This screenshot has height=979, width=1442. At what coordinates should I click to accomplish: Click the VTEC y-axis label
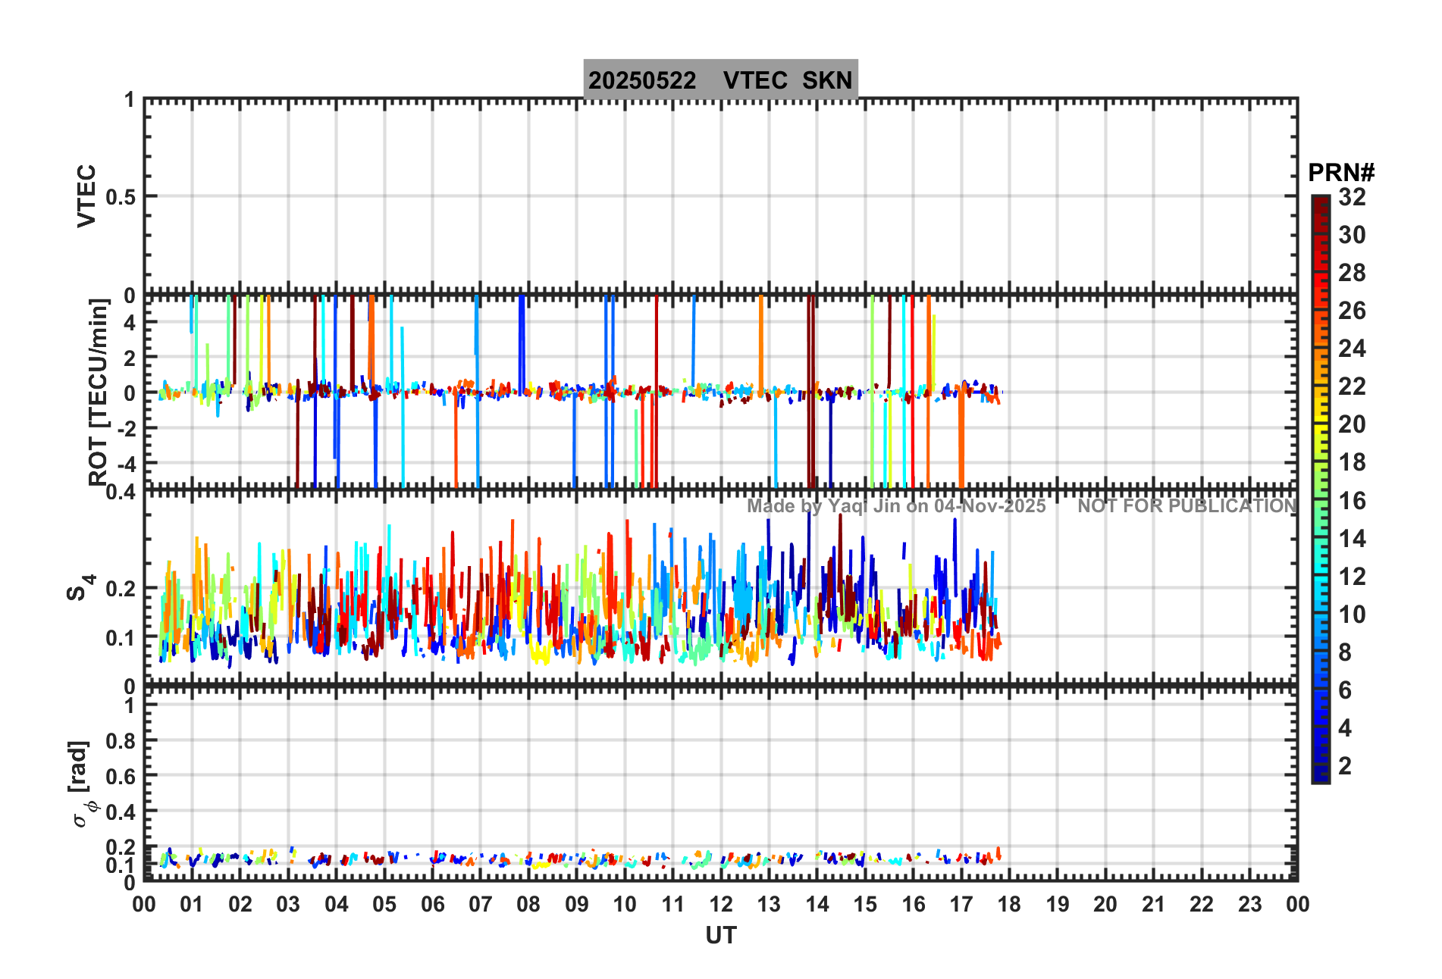(87, 195)
